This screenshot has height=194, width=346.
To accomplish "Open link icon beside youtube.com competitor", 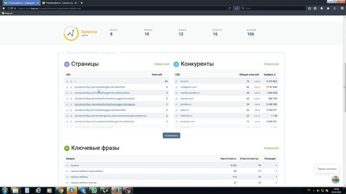I will 177,121.
